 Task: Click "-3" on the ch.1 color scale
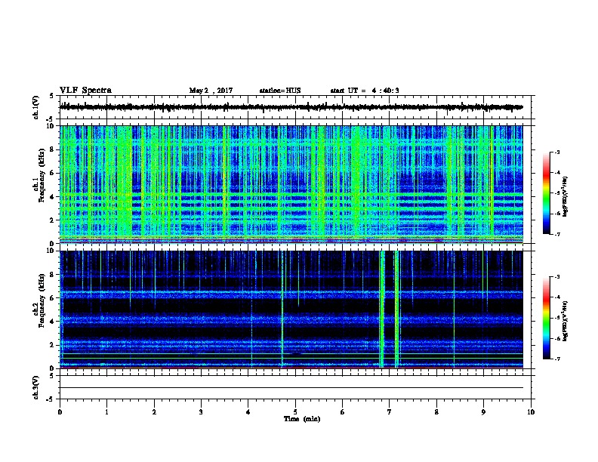[556, 152]
